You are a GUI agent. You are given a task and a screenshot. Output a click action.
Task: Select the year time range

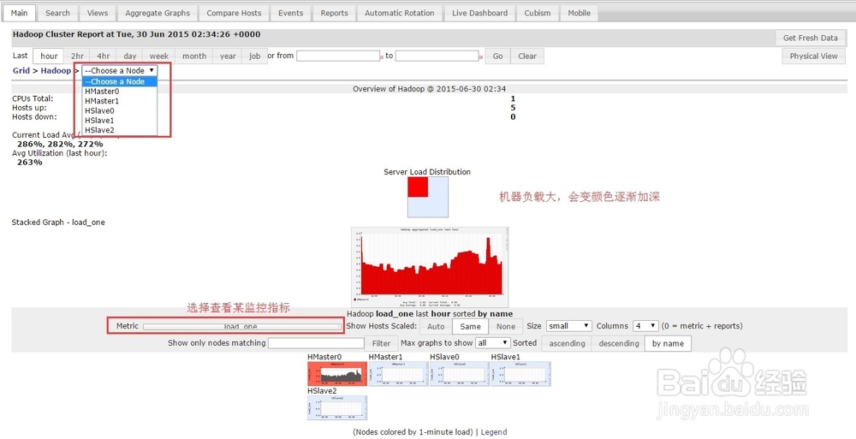pyautogui.click(x=228, y=56)
